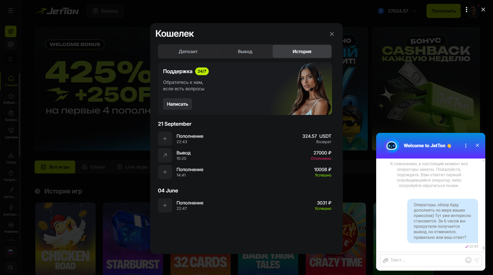Click the sports ball sidebar icon
Screen dimensions: 493x275
(11, 44)
